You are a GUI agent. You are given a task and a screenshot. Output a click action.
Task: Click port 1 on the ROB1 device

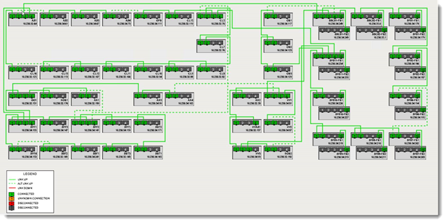pyautogui.click(x=45, y=96)
